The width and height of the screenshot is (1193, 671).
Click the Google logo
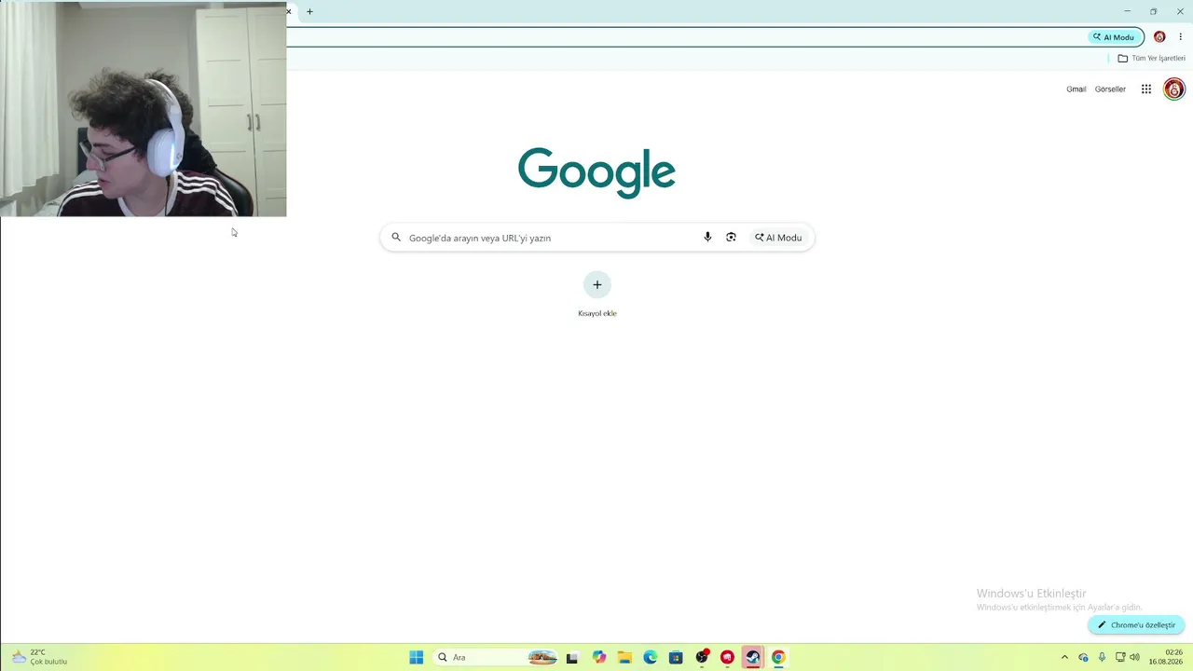tap(596, 172)
